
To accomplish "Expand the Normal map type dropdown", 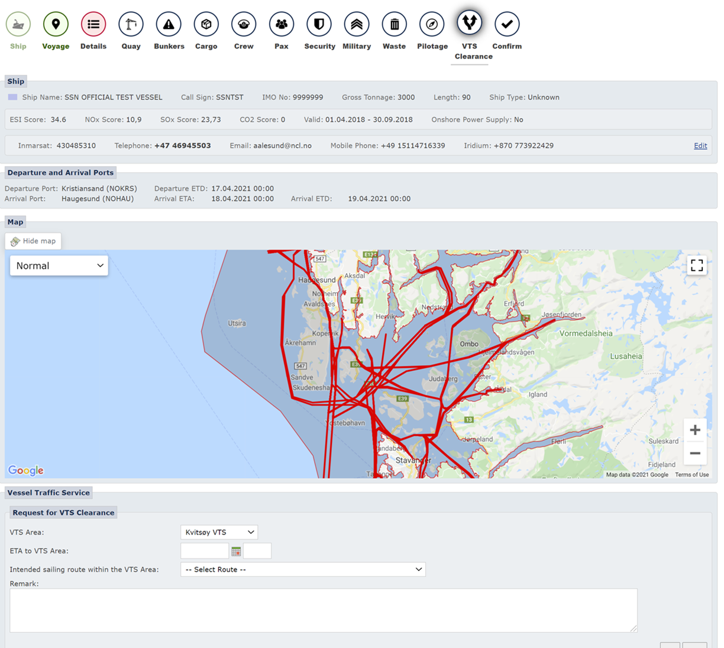I will tap(59, 266).
